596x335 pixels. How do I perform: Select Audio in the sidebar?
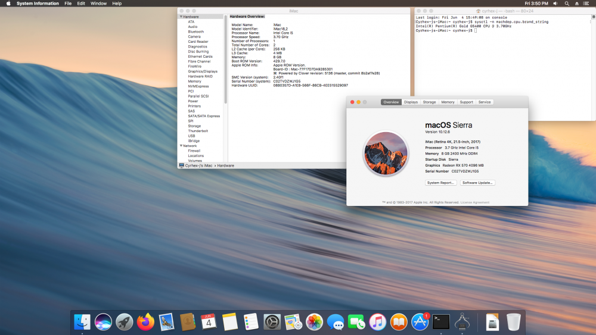click(x=193, y=27)
